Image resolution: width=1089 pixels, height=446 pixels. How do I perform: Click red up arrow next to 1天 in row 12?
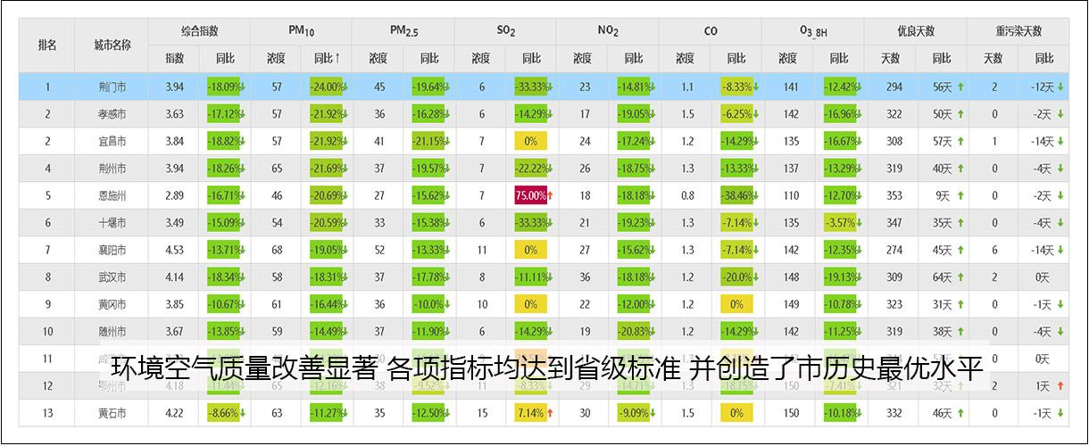point(1060,386)
